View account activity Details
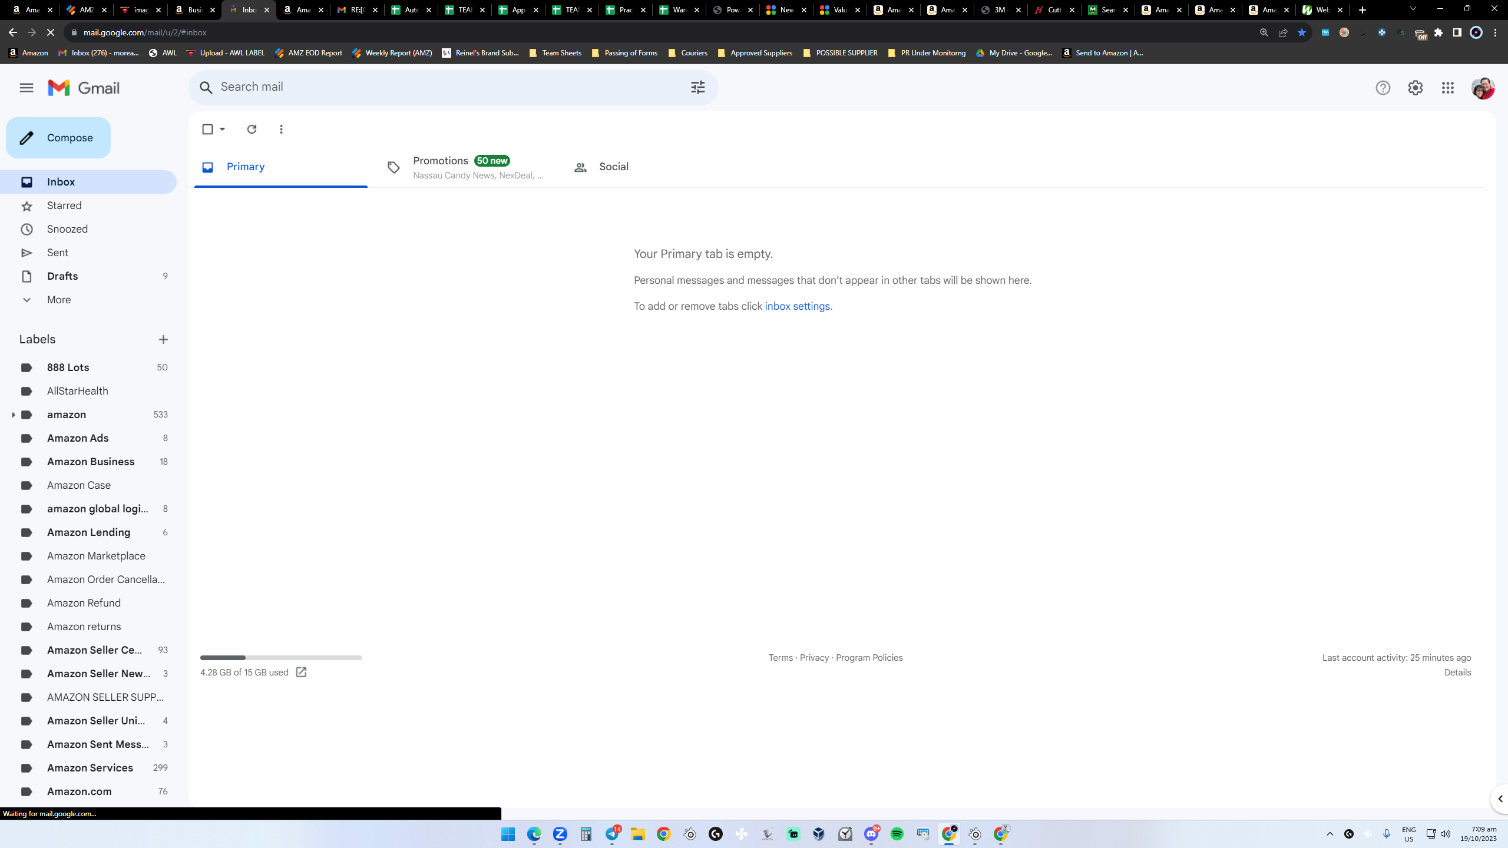The height and width of the screenshot is (848, 1508). (x=1457, y=673)
